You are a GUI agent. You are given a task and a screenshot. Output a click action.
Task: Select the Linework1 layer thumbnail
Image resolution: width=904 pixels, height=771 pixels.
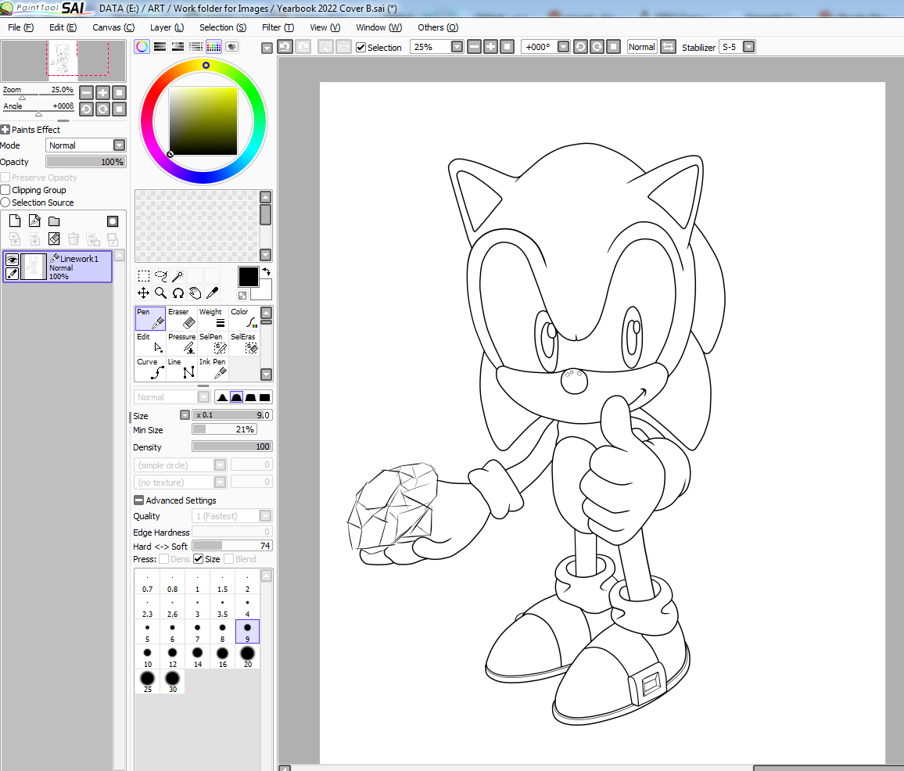coord(34,267)
